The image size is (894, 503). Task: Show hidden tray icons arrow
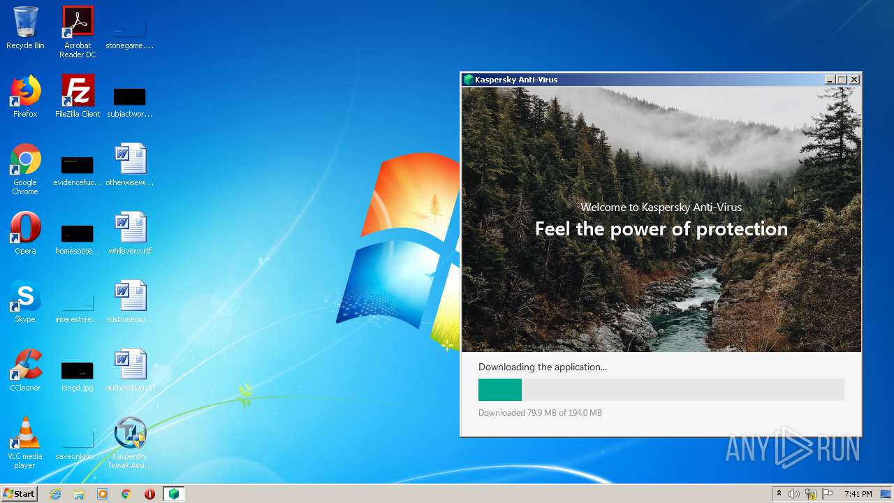[779, 494]
